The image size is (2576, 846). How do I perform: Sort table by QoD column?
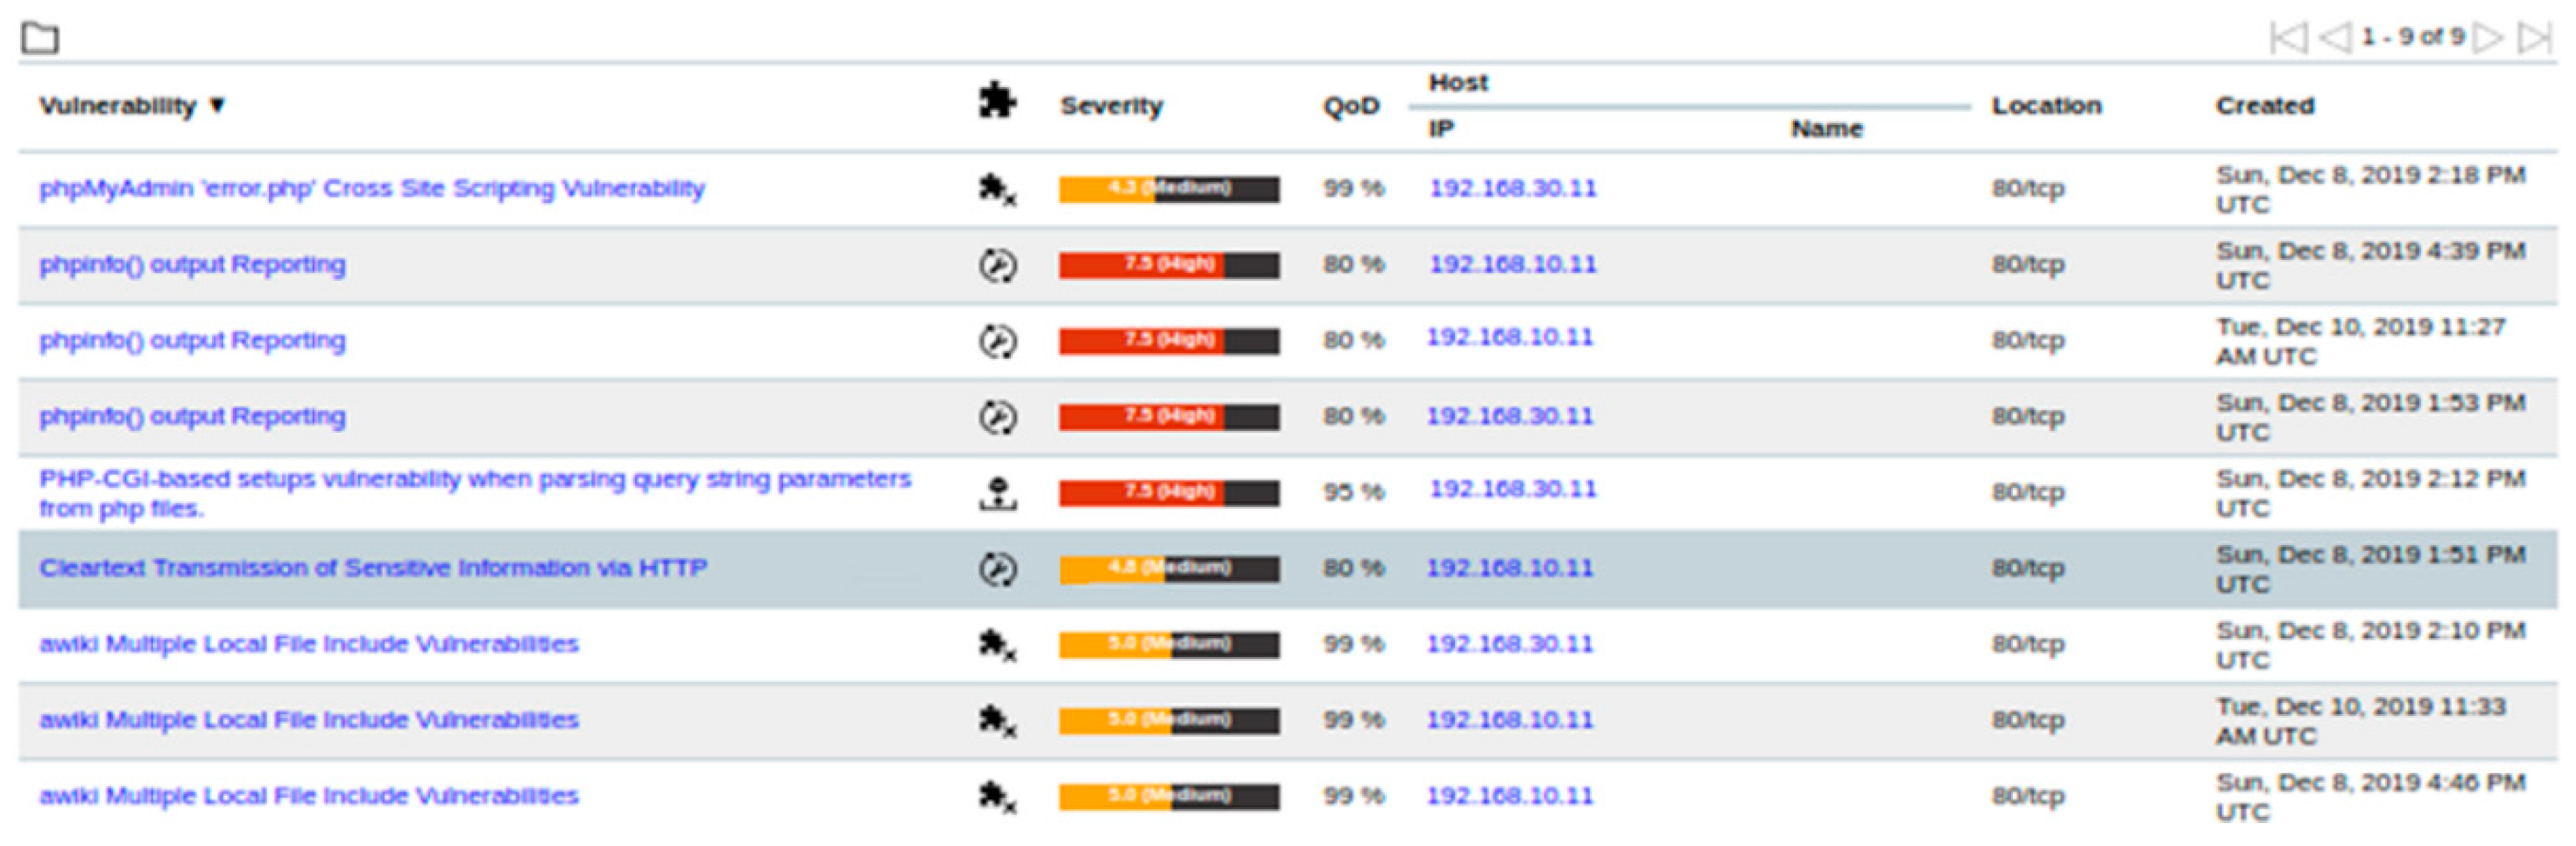tap(1351, 106)
